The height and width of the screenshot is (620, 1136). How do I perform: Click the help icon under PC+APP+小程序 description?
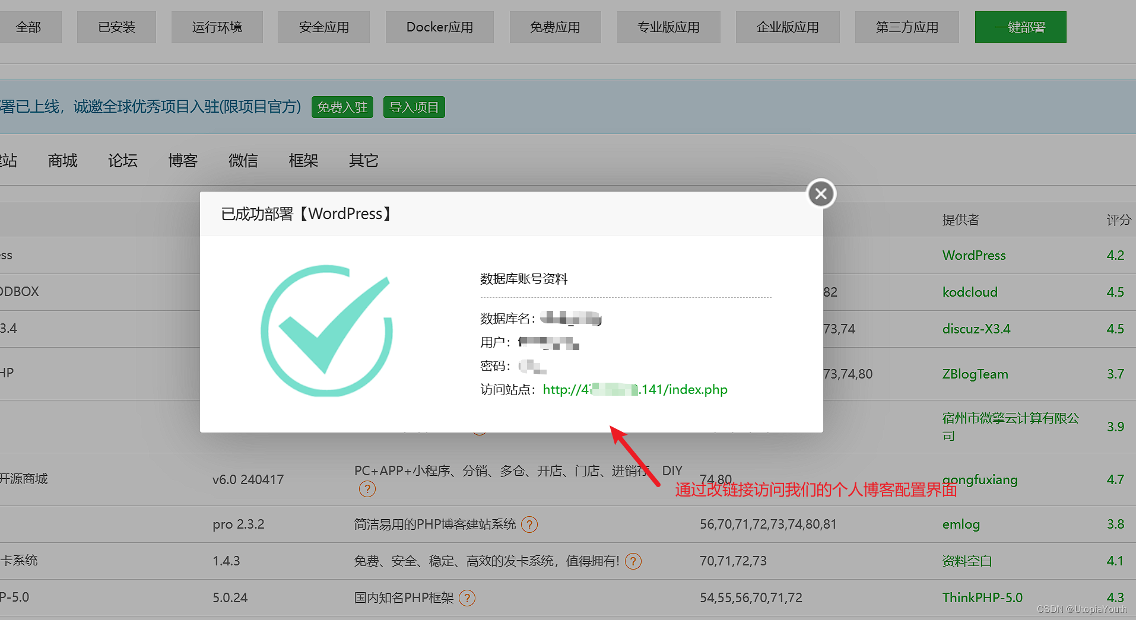(x=367, y=489)
